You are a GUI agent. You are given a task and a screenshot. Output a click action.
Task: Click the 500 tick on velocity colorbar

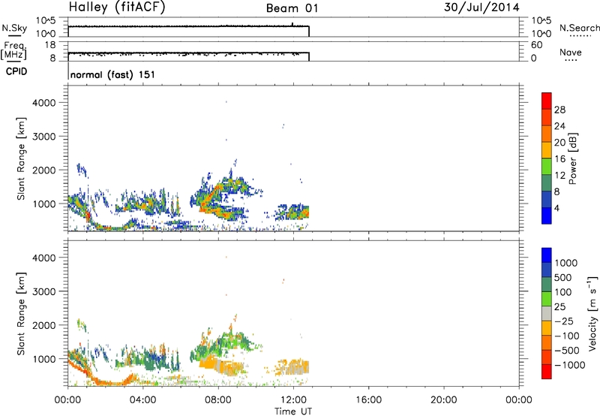[x=562, y=277]
